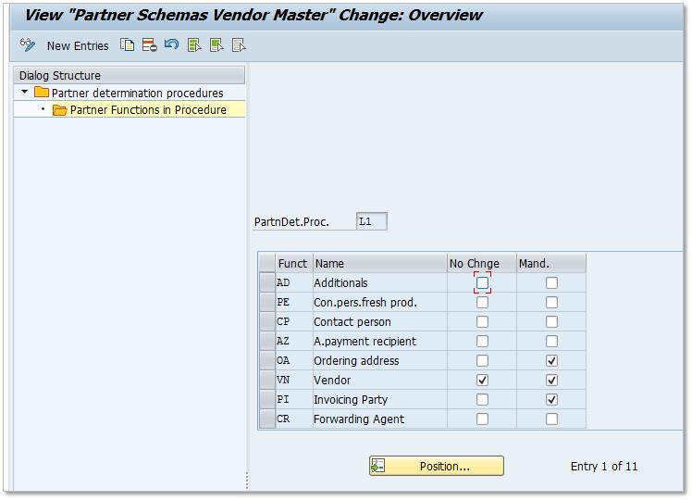Select row selector for OA Ordering address

tap(267, 360)
